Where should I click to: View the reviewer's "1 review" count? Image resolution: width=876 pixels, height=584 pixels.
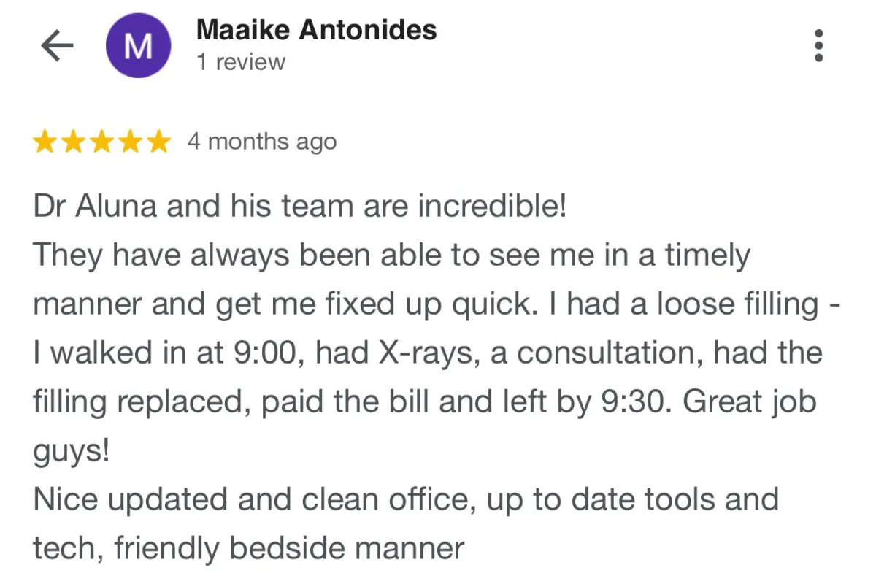coord(241,63)
